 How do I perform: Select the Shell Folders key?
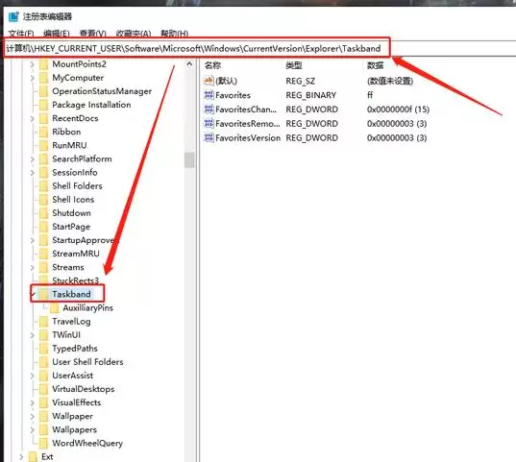pyautogui.click(x=77, y=186)
